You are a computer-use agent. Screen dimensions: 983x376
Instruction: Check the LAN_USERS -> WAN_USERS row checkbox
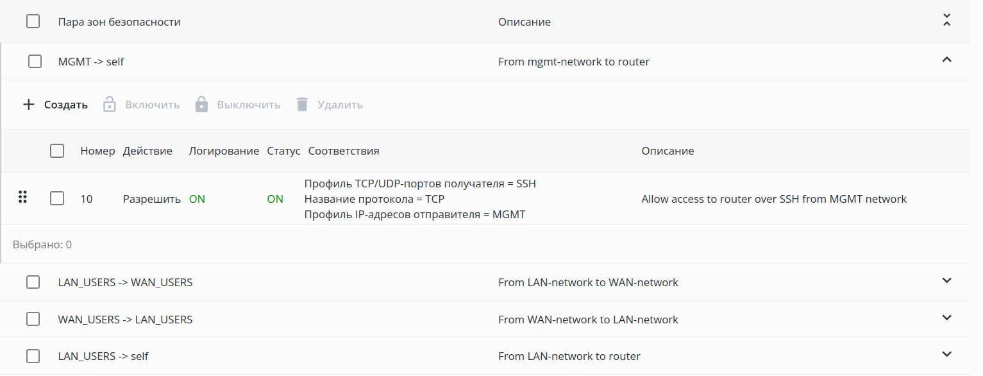(33, 282)
